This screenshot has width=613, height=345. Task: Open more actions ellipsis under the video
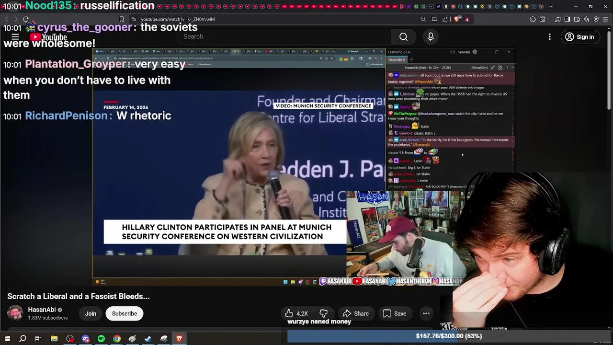(x=426, y=314)
